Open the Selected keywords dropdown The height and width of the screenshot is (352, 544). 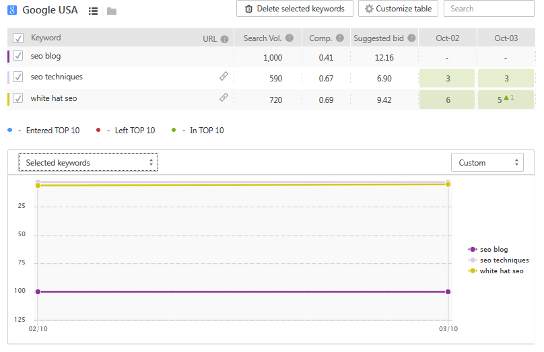click(x=88, y=162)
